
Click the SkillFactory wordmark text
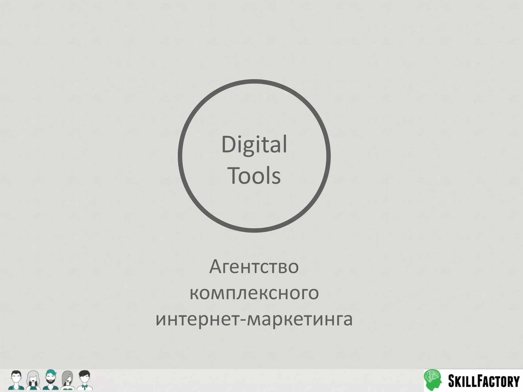484,381
